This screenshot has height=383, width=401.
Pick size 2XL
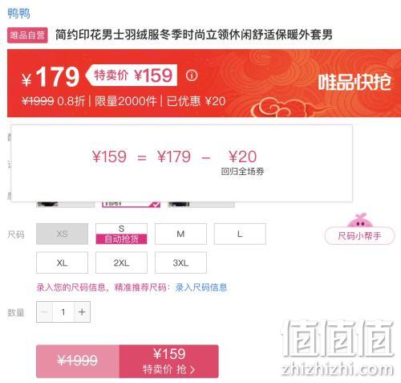click(121, 263)
